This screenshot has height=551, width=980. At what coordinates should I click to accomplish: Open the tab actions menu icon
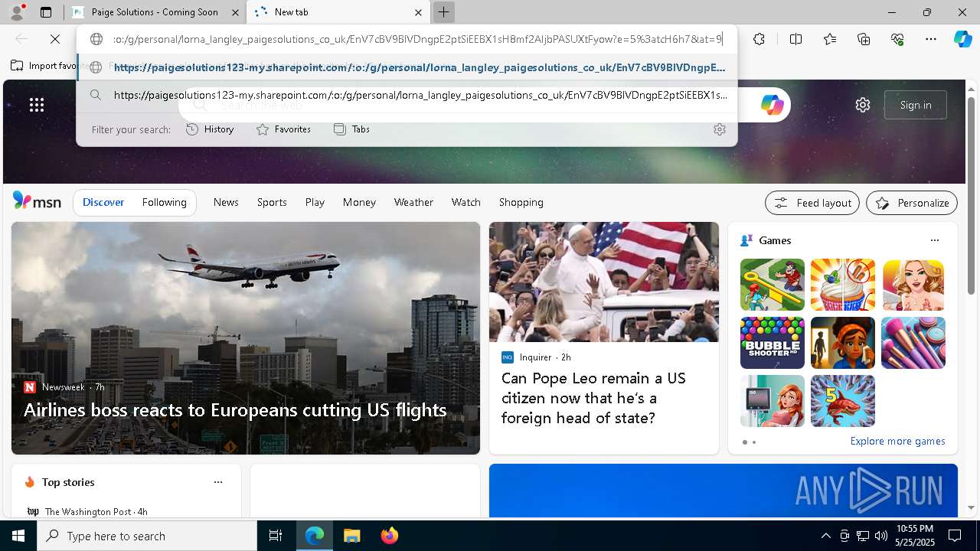[x=46, y=12]
